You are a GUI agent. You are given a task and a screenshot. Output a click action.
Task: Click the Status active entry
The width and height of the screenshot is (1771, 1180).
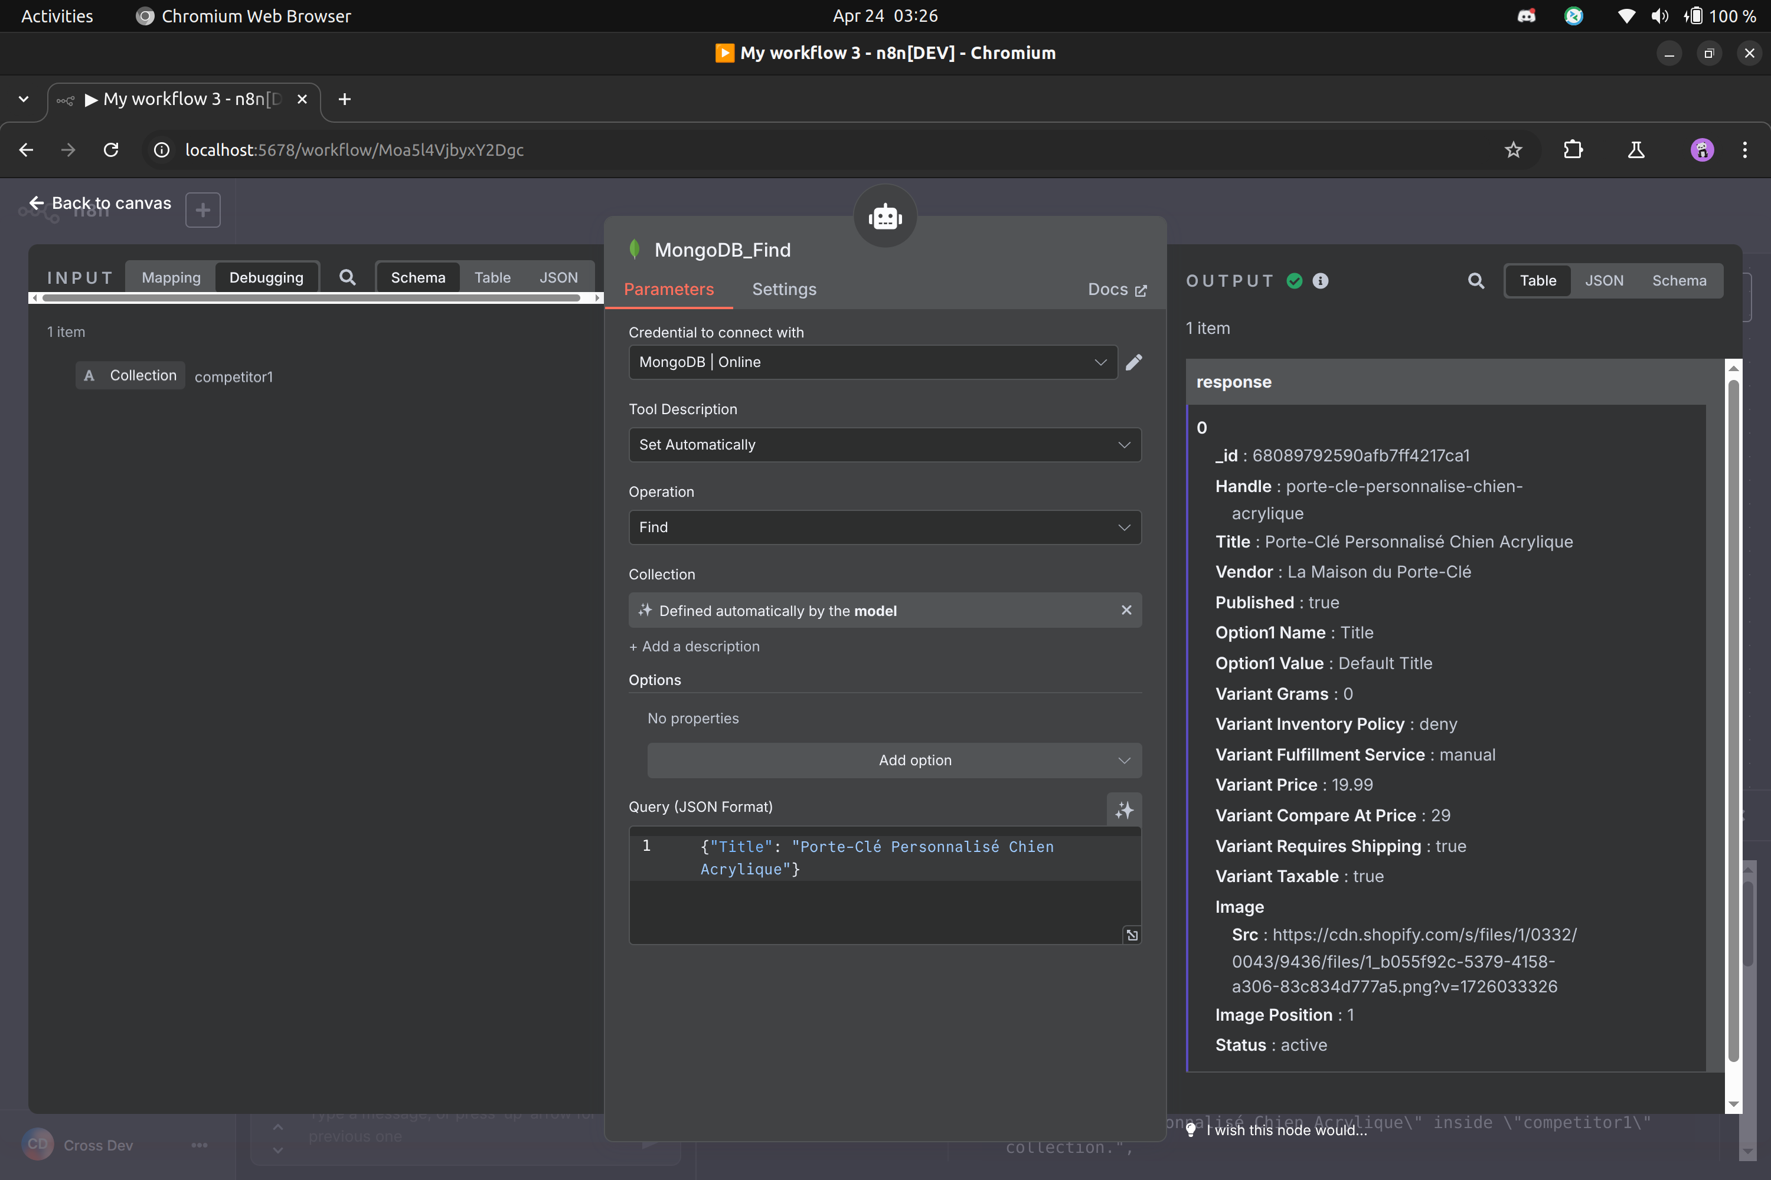tap(1271, 1044)
